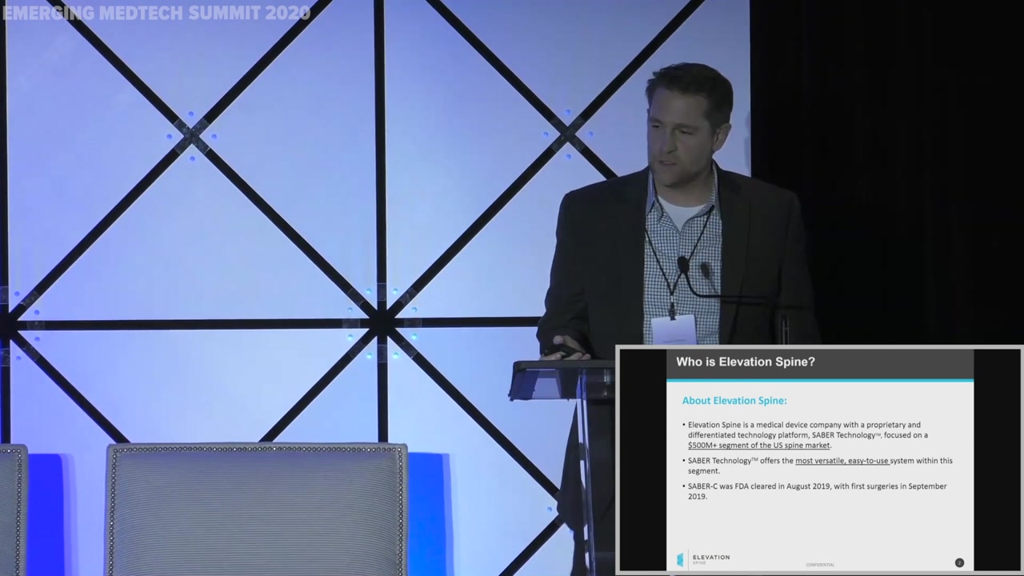Click the teal divider line under slide title

coord(820,381)
